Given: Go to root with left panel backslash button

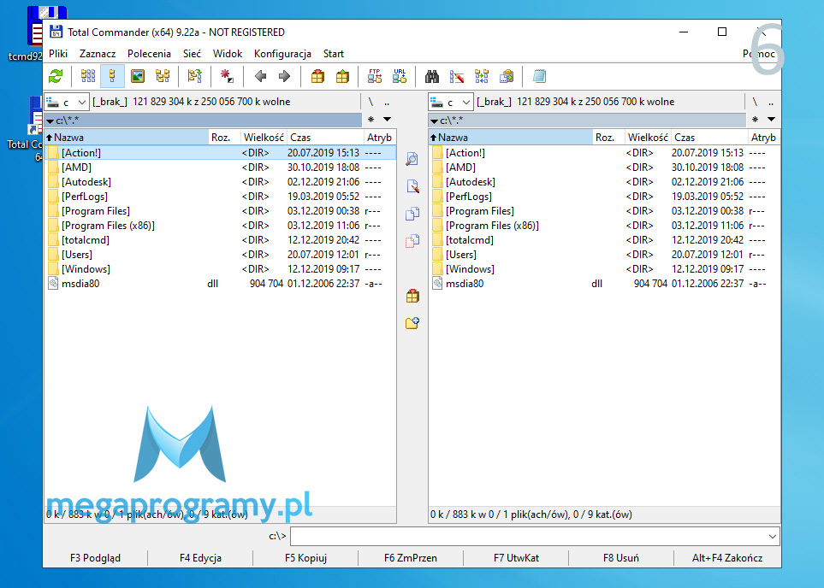Looking at the screenshot, I should 371,102.
